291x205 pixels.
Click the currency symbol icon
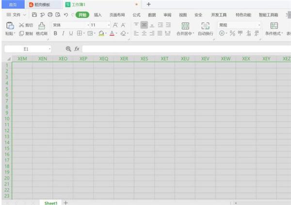(222, 33)
